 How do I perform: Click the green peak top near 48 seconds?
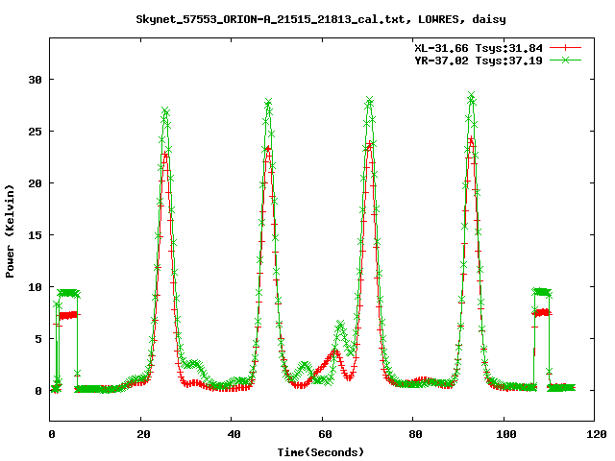pos(268,103)
